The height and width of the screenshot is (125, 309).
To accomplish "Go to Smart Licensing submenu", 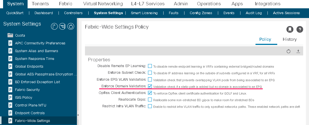I will (144, 13).
